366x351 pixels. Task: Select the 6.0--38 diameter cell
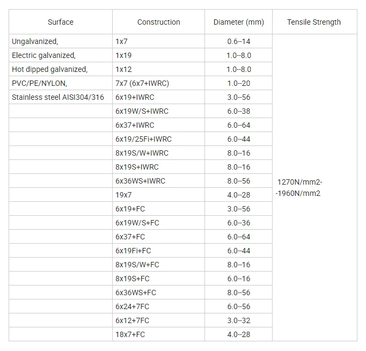[x=239, y=111]
